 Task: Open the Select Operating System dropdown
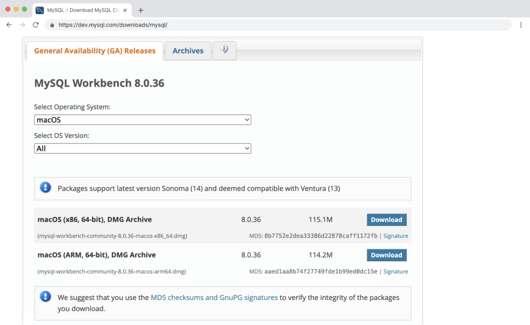[x=142, y=120]
